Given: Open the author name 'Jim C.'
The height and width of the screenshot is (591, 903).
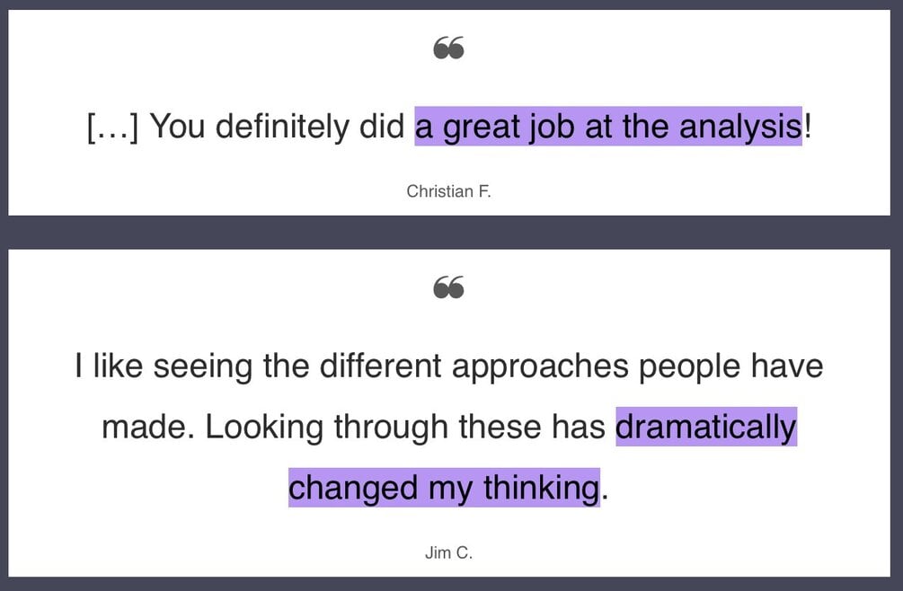Looking at the screenshot, I should click(448, 552).
